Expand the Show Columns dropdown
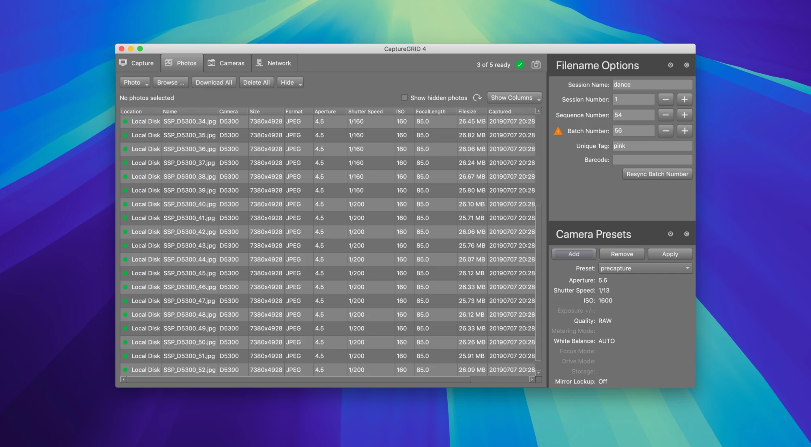This screenshot has width=811, height=447. click(x=514, y=98)
